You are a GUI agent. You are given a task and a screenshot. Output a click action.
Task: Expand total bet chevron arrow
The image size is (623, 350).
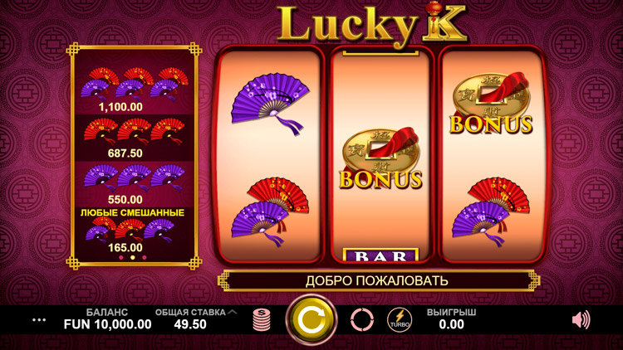[x=233, y=312]
